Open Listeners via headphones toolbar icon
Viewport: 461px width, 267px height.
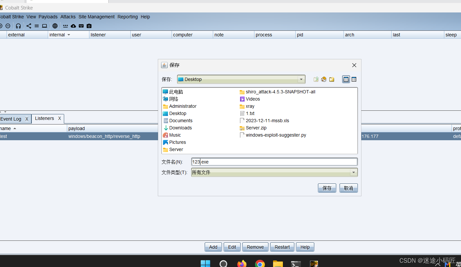18,26
